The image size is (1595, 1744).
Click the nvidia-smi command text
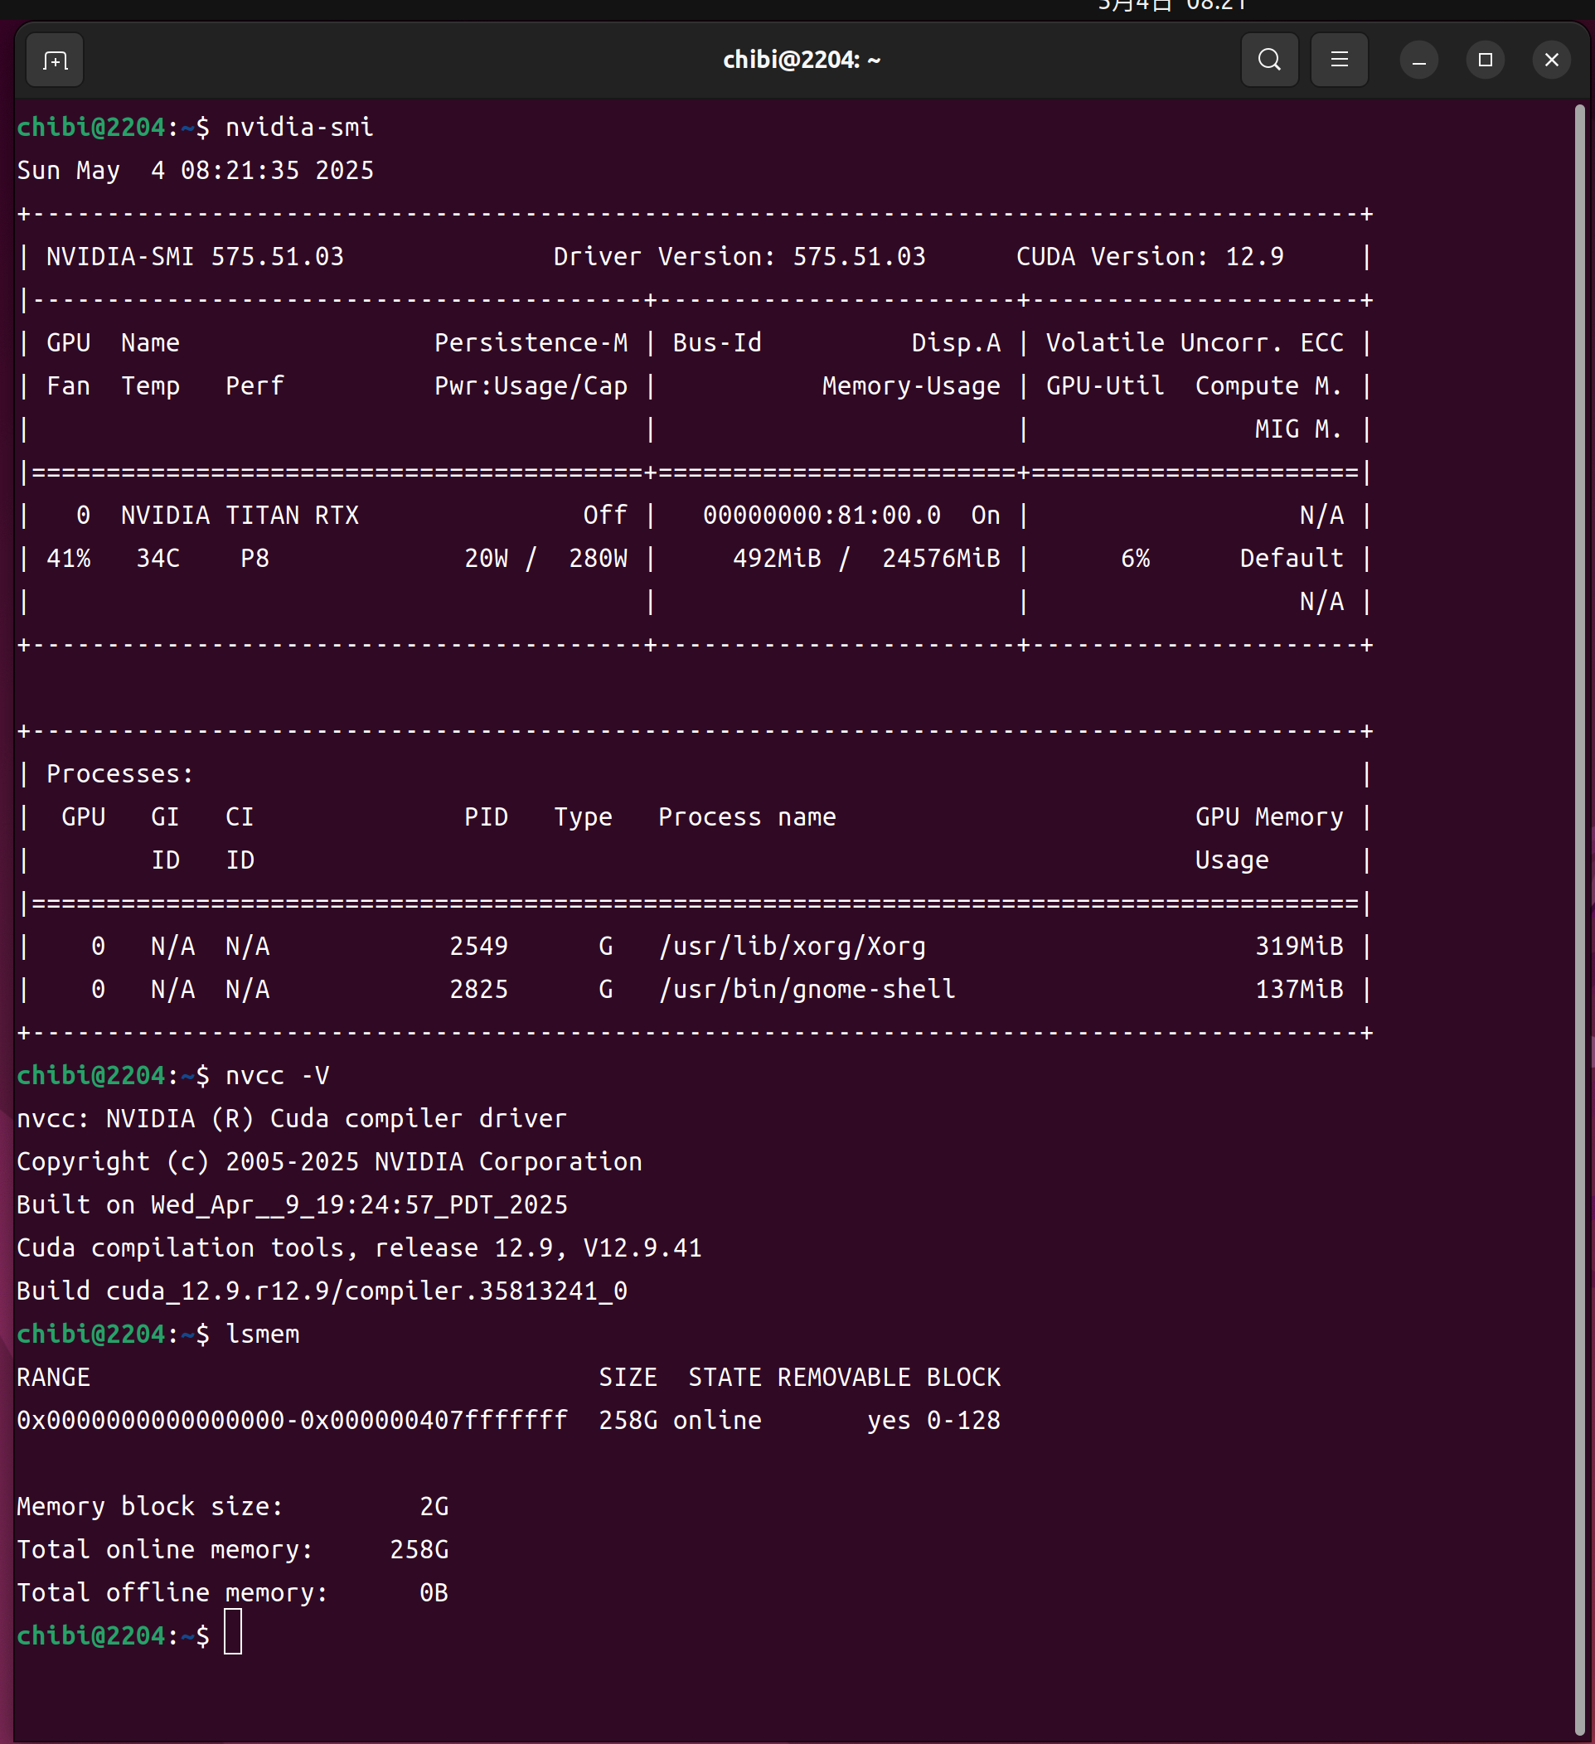[299, 127]
